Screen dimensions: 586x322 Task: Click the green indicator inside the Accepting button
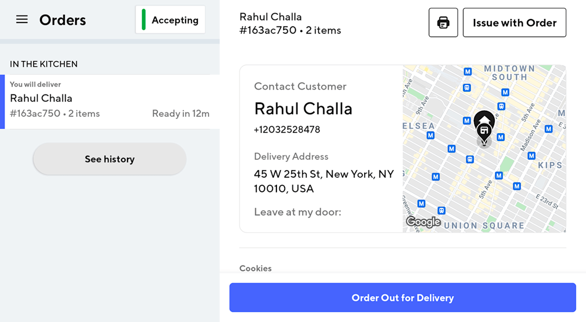[x=143, y=20]
